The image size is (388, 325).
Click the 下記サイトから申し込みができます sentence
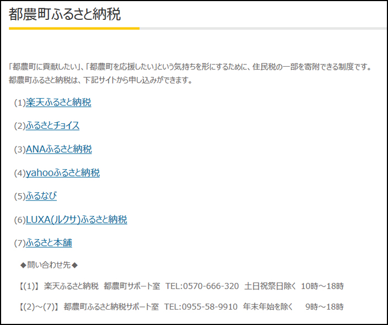click(x=138, y=80)
